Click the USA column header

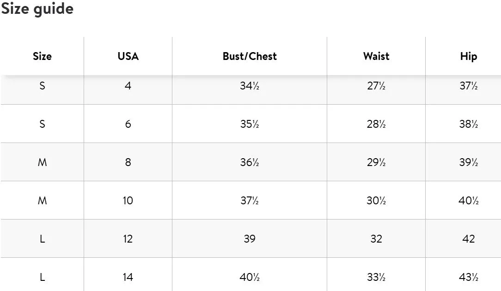(x=128, y=56)
